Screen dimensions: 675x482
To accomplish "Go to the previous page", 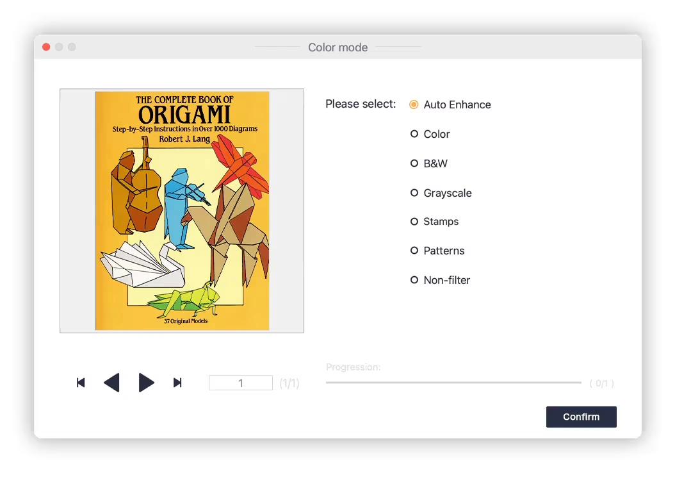I will click(111, 383).
